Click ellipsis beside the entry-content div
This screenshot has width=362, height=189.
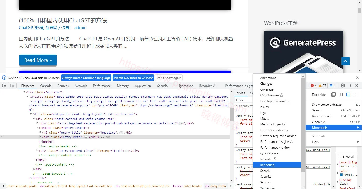(127, 151)
